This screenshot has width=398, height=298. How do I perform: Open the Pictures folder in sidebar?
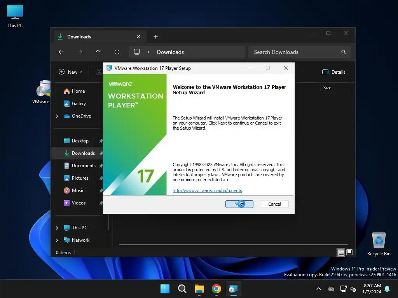tap(80, 178)
